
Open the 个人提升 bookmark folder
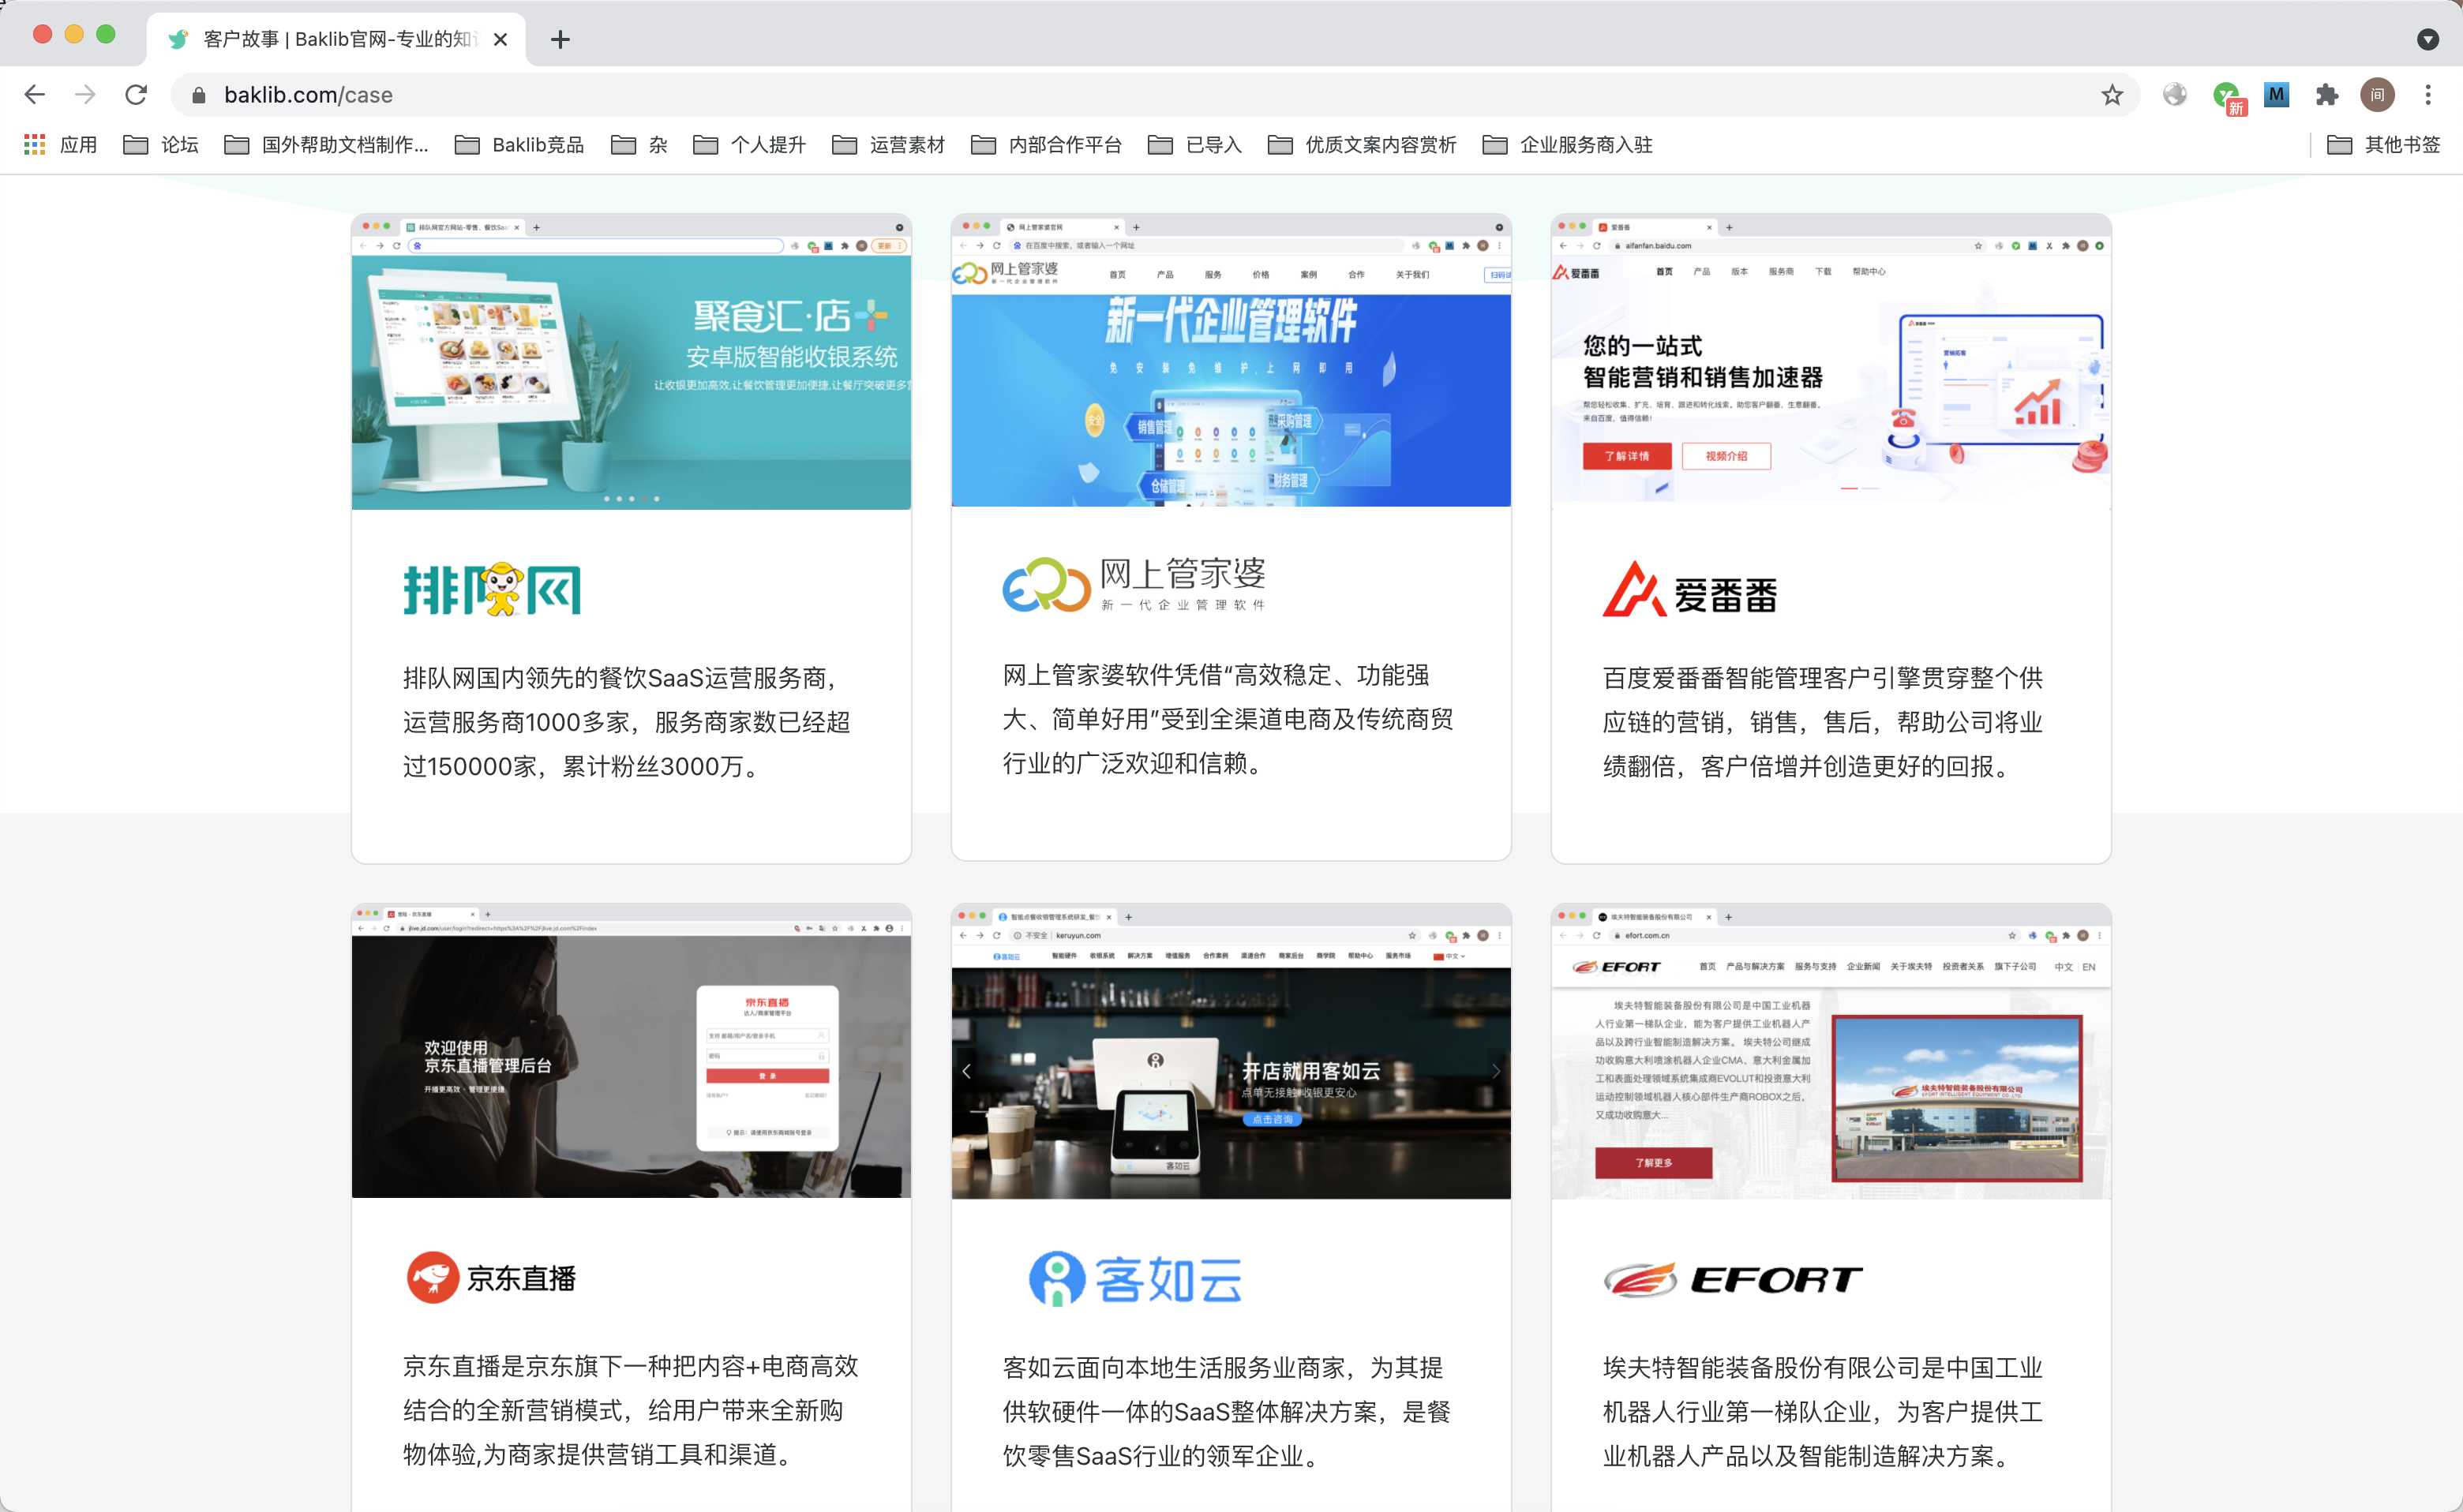pyautogui.click(x=749, y=145)
